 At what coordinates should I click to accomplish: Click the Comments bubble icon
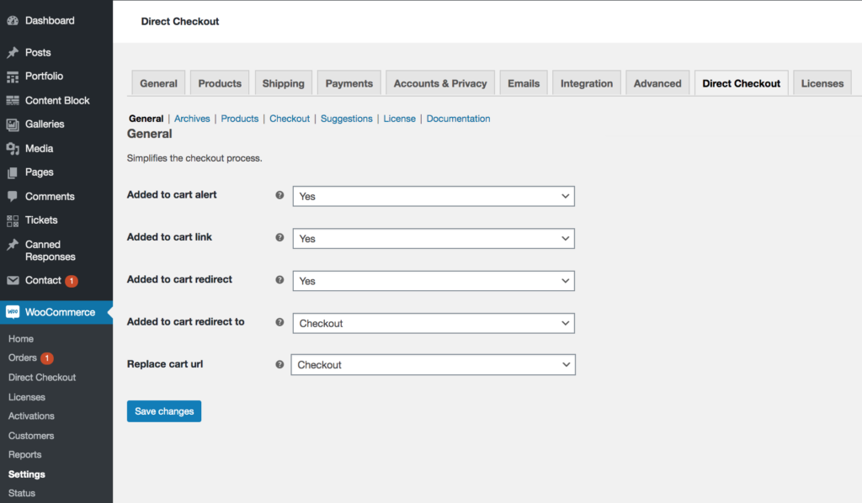coord(13,197)
